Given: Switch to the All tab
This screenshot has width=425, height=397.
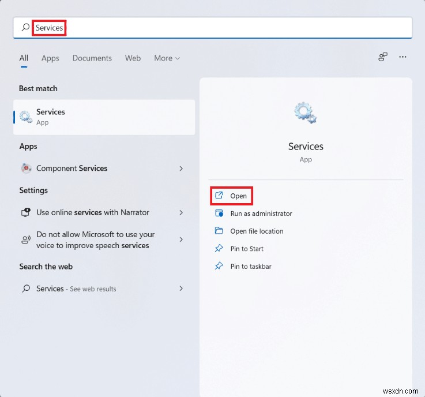Looking at the screenshot, I should click(24, 58).
